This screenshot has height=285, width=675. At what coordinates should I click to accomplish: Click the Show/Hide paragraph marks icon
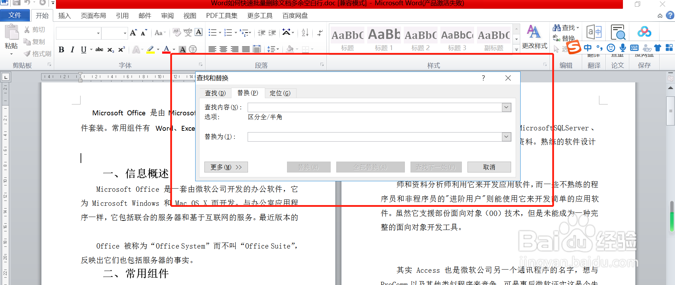pyautogui.click(x=320, y=33)
